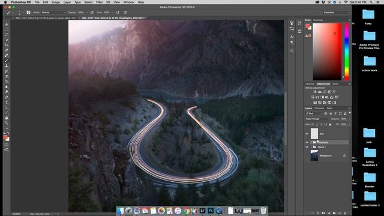Image resolution: width=384 pixels, height=216 pixels.
Task: Add a Black & White adjustment
Action: pyautogui.click(x=322, y=97)
